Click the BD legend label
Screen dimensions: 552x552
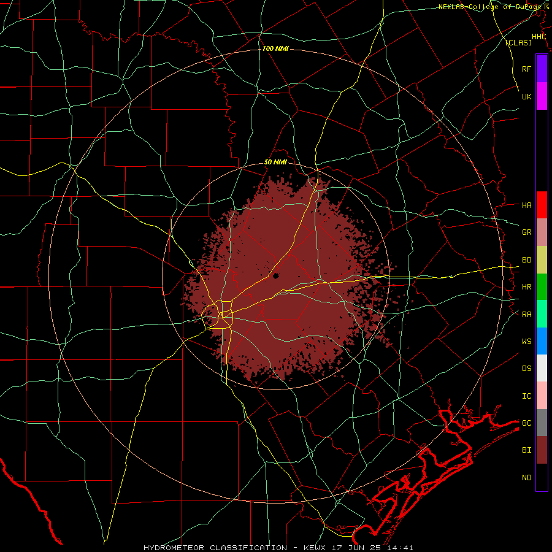pos(526,260)
